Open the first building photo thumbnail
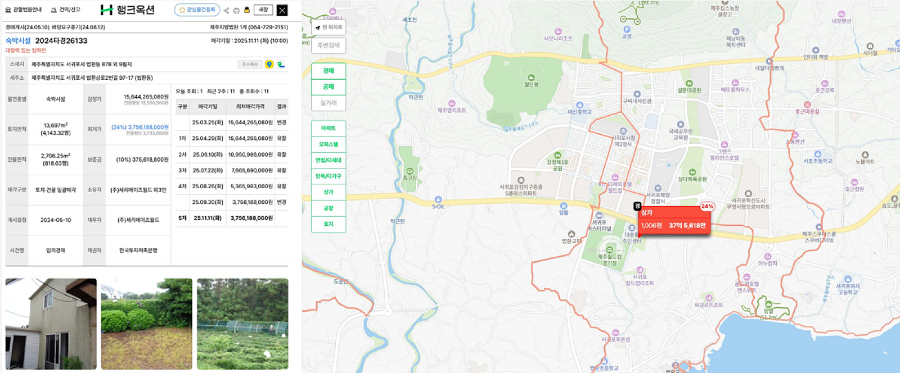 point(51,324)
